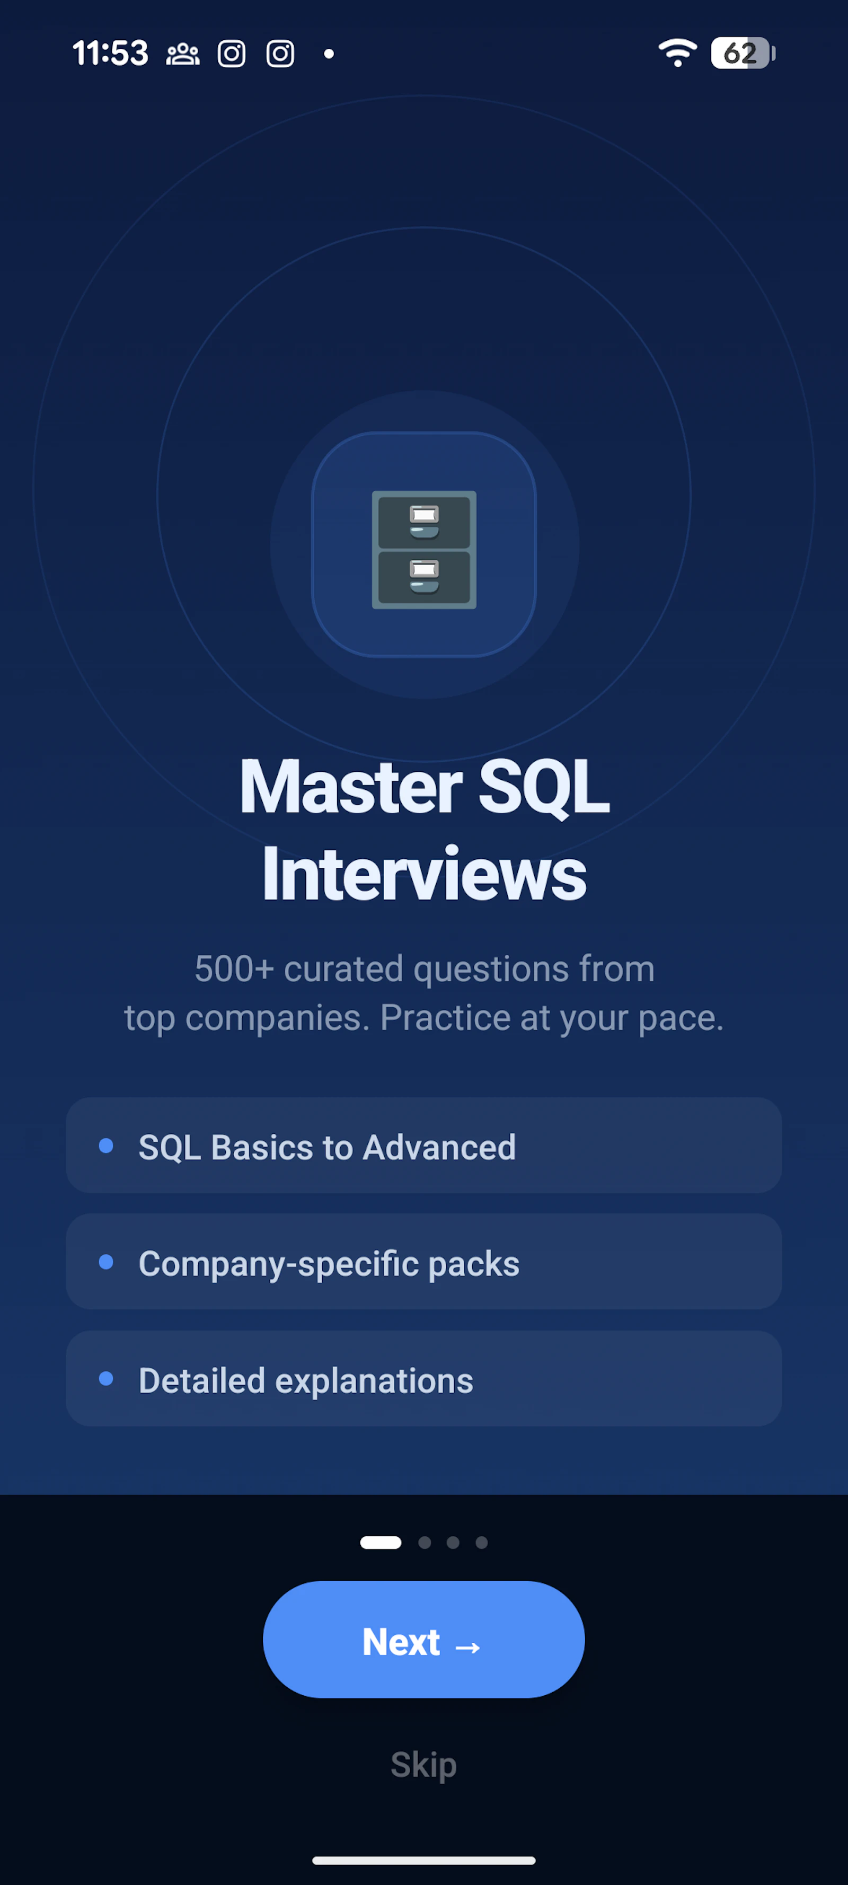The height and width of the screenshot is (1885, 848).
Task: Tap the file cabinet app icon
Action: pos(423,544)
